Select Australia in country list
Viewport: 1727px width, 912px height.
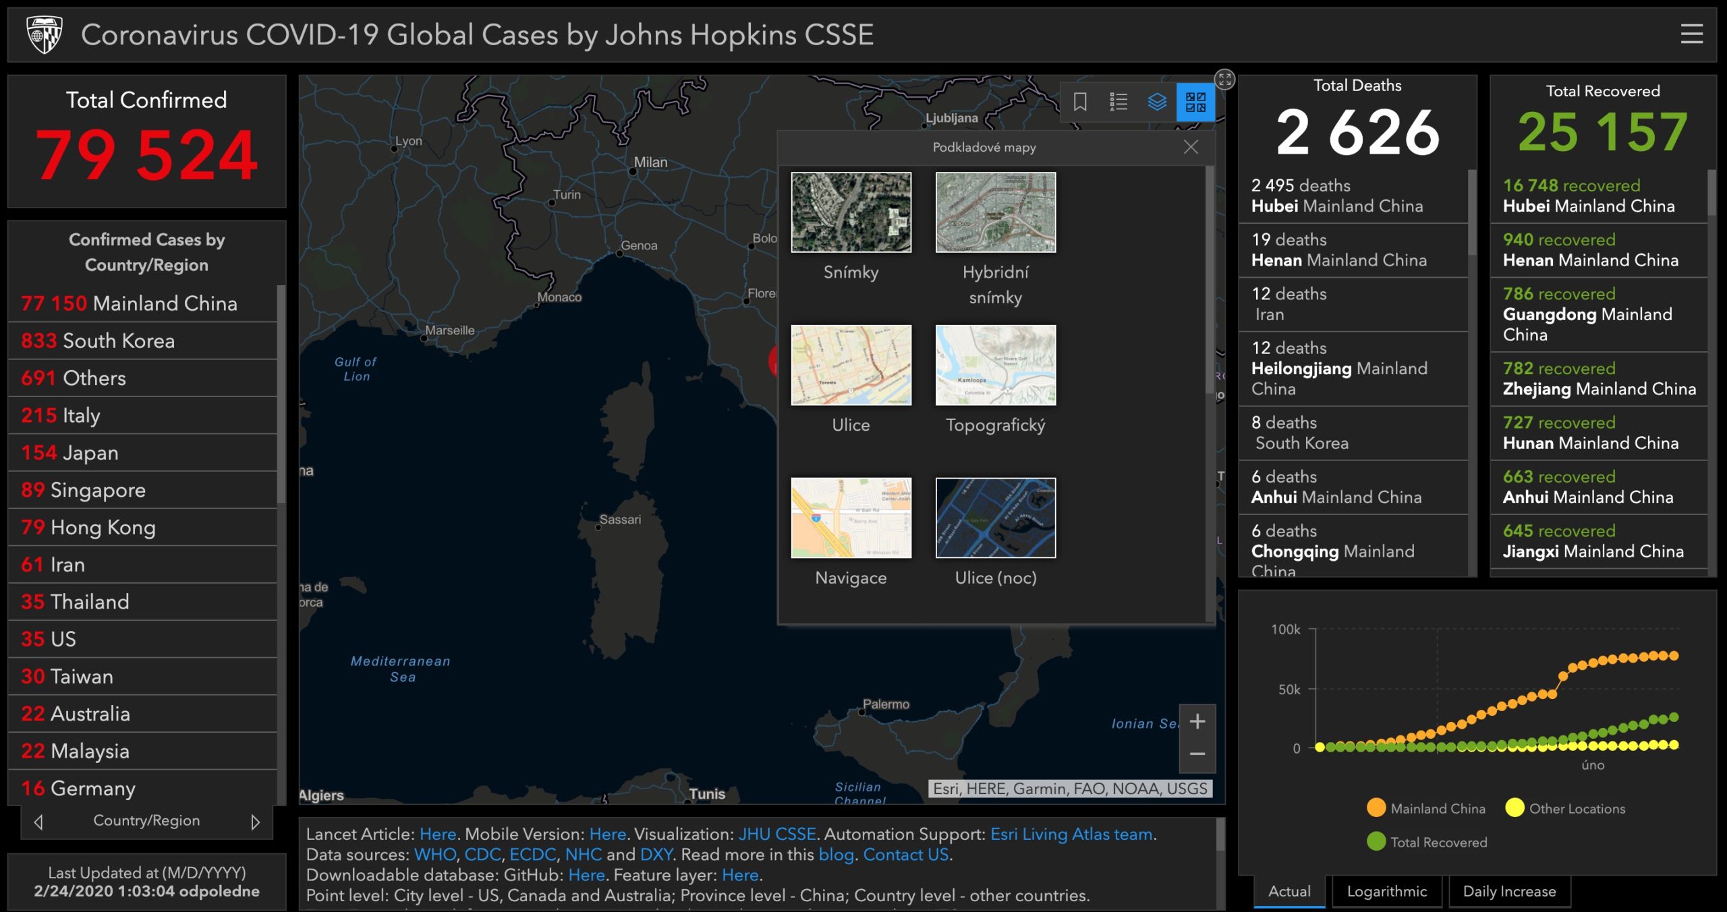click(142, 714)
